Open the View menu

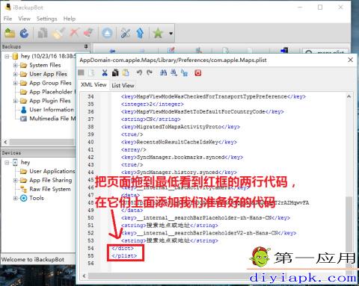24,19
